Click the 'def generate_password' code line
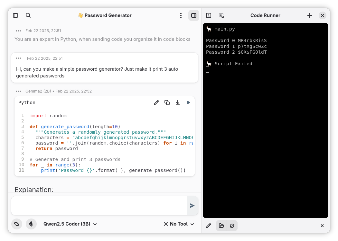 (76, 127)
